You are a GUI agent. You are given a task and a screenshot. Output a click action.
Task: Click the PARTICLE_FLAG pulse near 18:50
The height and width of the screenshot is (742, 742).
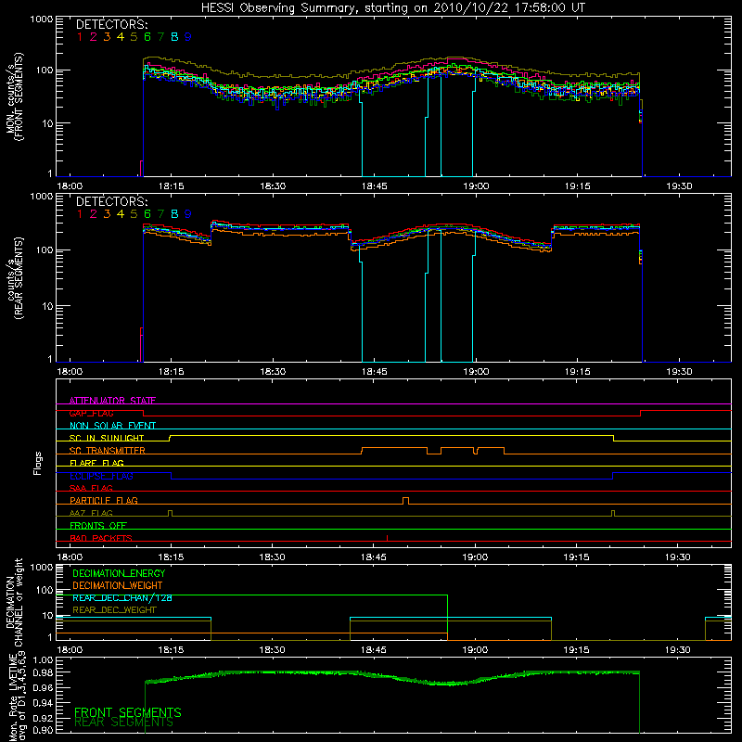[x=405, y=501]
